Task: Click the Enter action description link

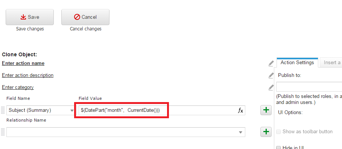Action: point(28,75)
